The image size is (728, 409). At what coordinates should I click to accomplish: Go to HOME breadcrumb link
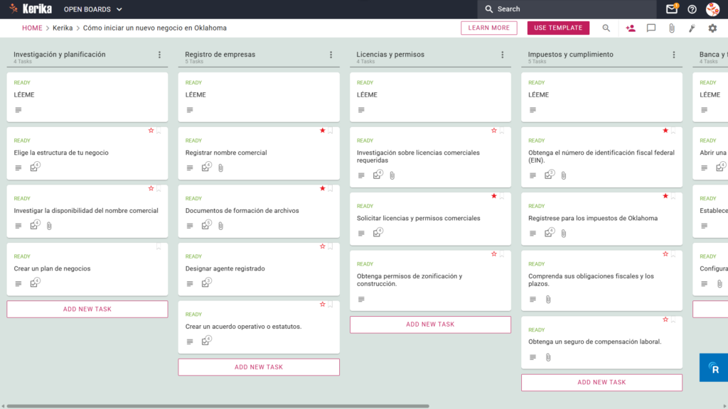[x=32, y=28]
